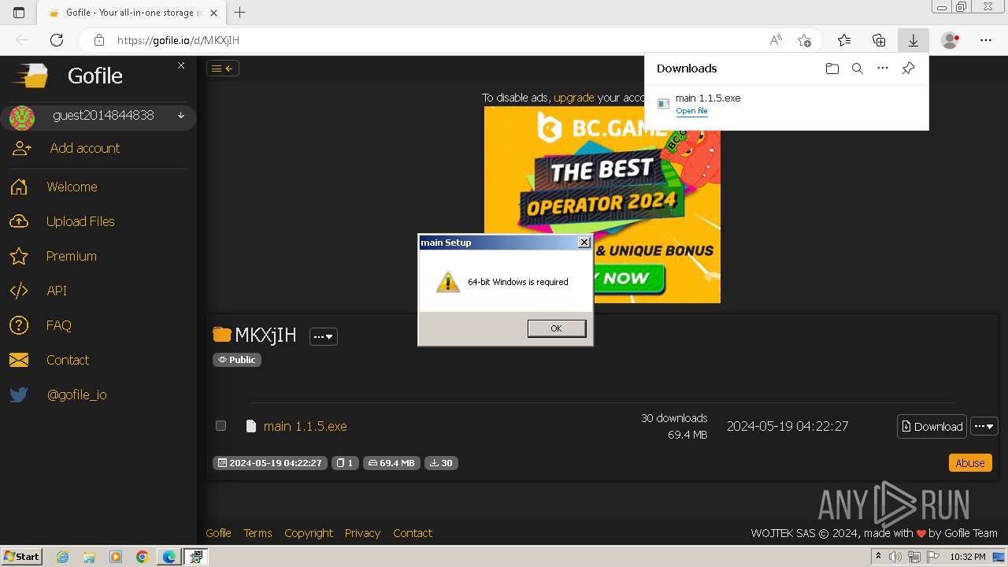Open Contact page in sidebar

coord(68,360)
